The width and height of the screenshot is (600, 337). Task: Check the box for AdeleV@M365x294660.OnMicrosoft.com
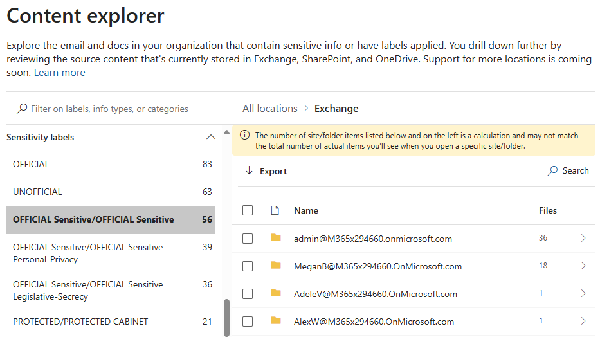[x=248, y=294]
